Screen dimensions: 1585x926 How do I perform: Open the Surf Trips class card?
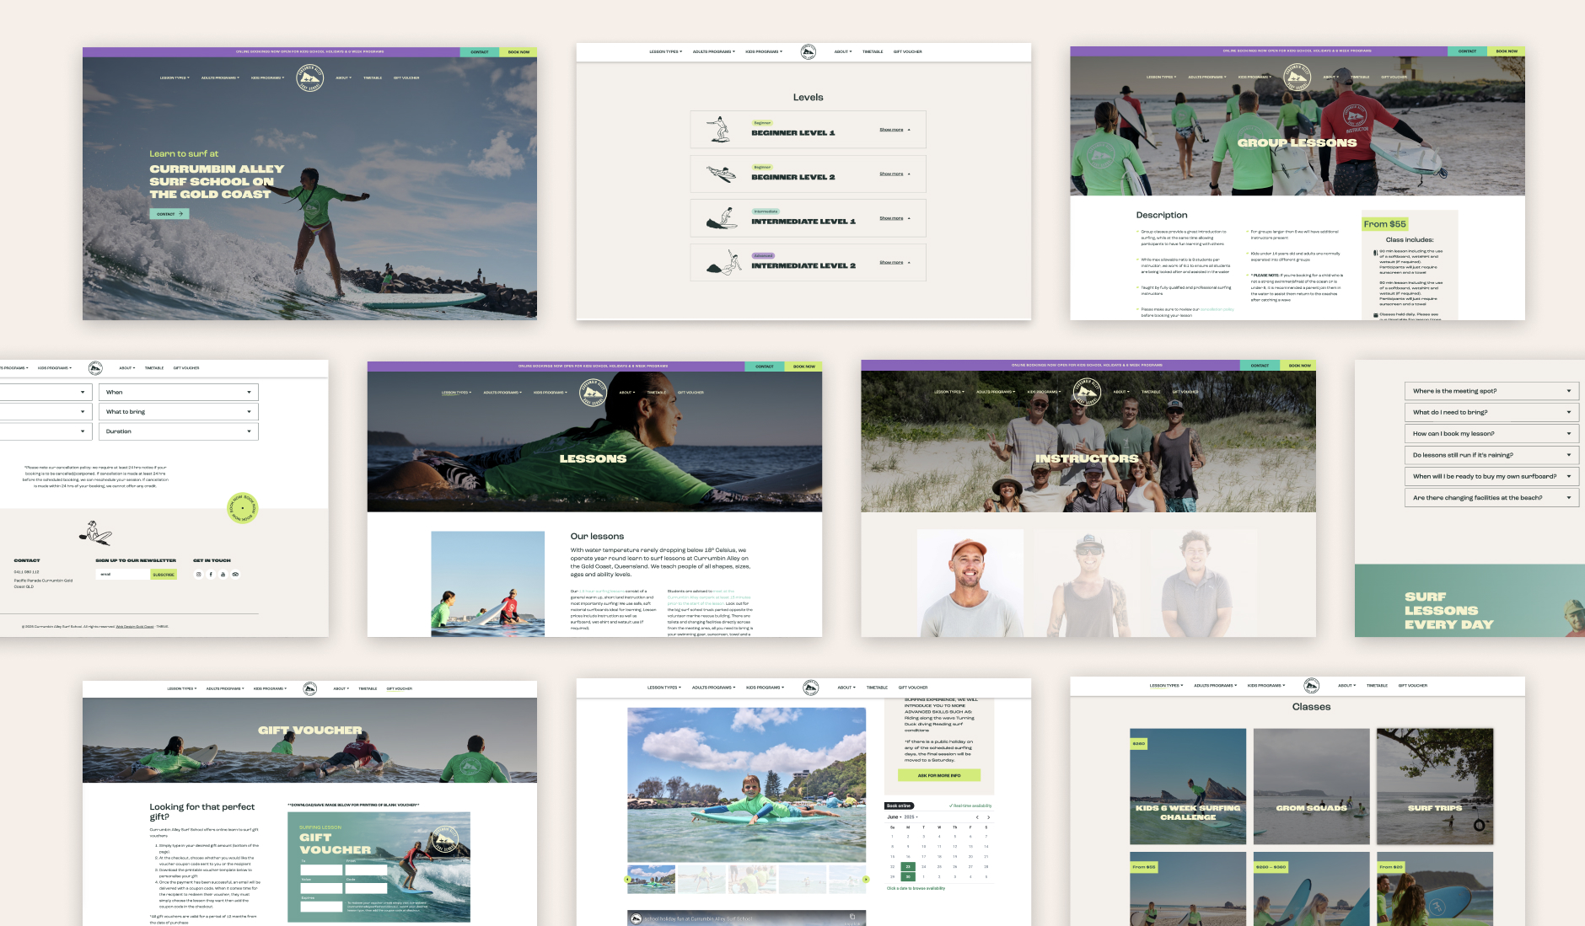click(1435, 786)
